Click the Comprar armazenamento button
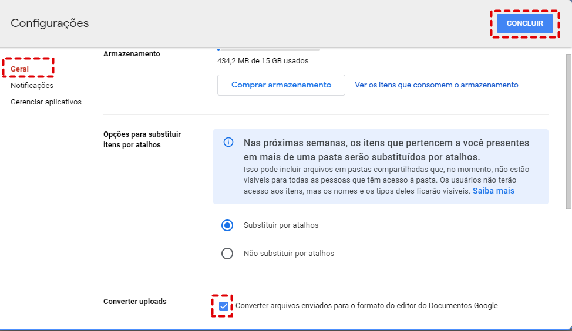The image size is (572, 331). (281, 85)
